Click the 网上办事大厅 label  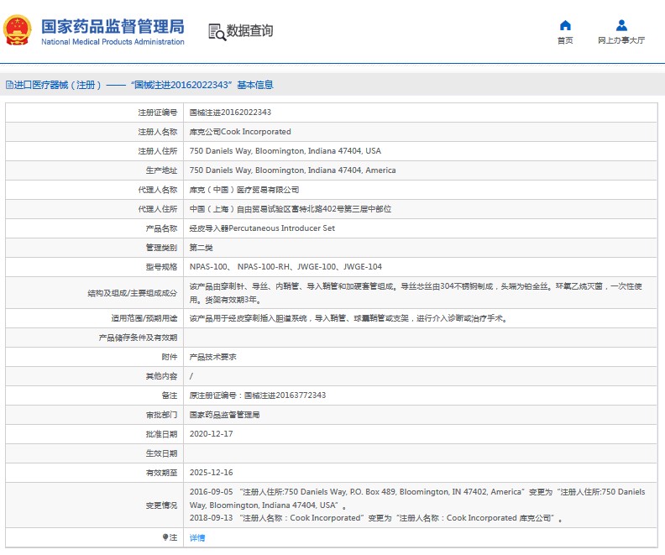pos(621,40)
